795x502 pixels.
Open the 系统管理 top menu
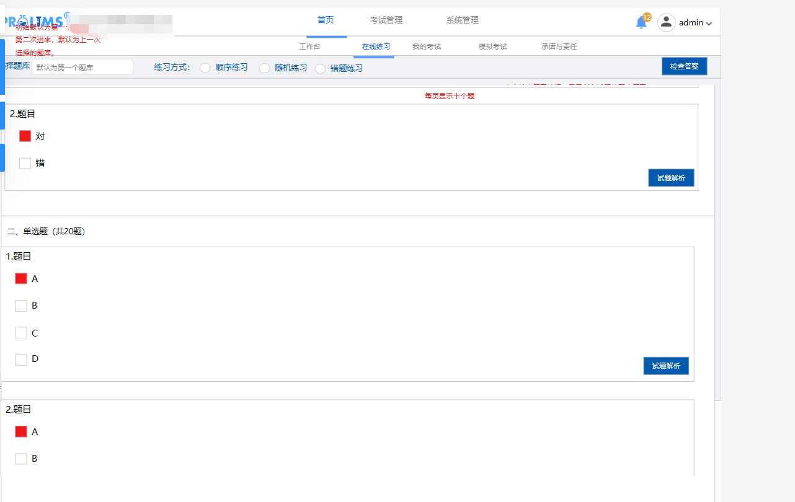pos(462,20)
